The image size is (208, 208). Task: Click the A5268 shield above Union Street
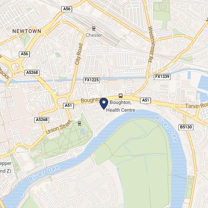[x=42, y=120]
